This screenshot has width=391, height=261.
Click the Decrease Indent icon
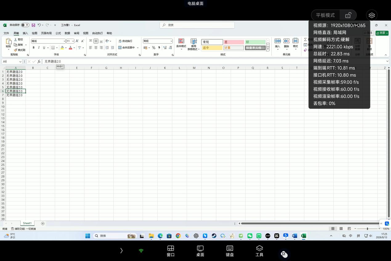click(x=107, y=48)
